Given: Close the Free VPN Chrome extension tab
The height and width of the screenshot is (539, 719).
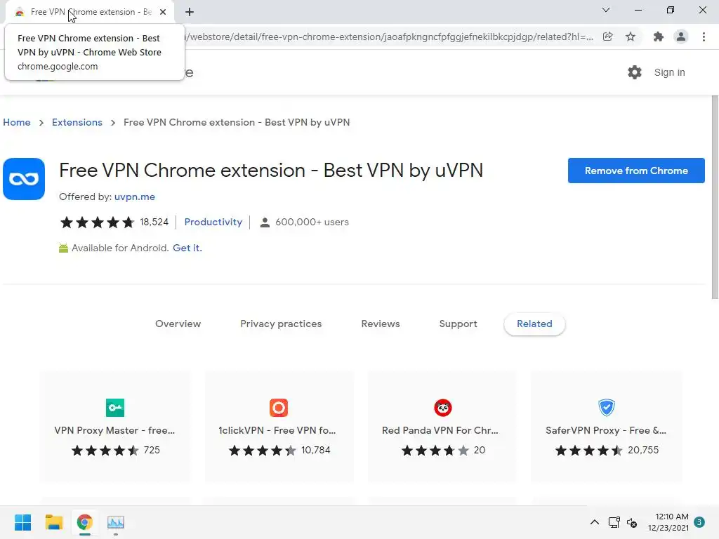Looking at the screenshot, I should (x=163, y=12).
